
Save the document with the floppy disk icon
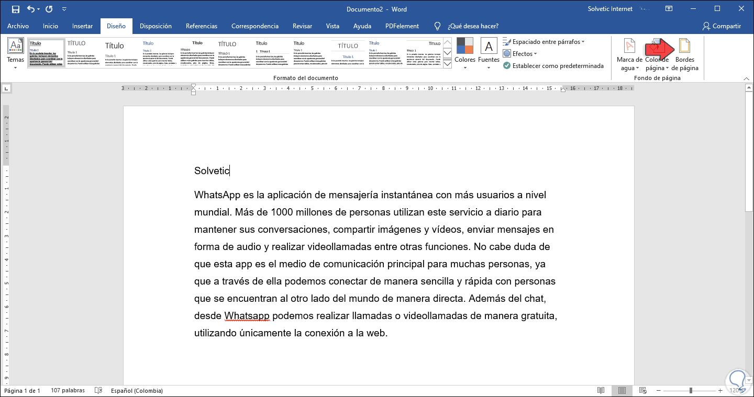[x=15, y=9]
